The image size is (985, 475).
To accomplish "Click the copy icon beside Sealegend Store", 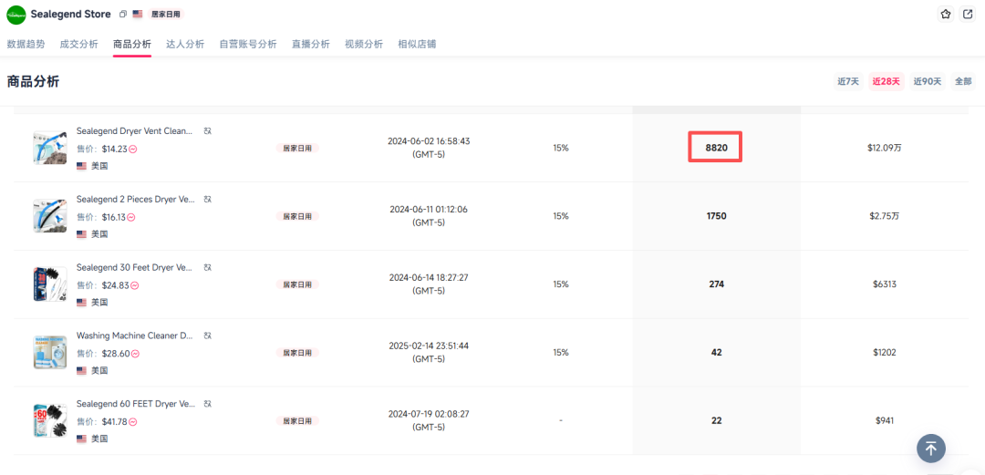I will (x=123, y=15).
